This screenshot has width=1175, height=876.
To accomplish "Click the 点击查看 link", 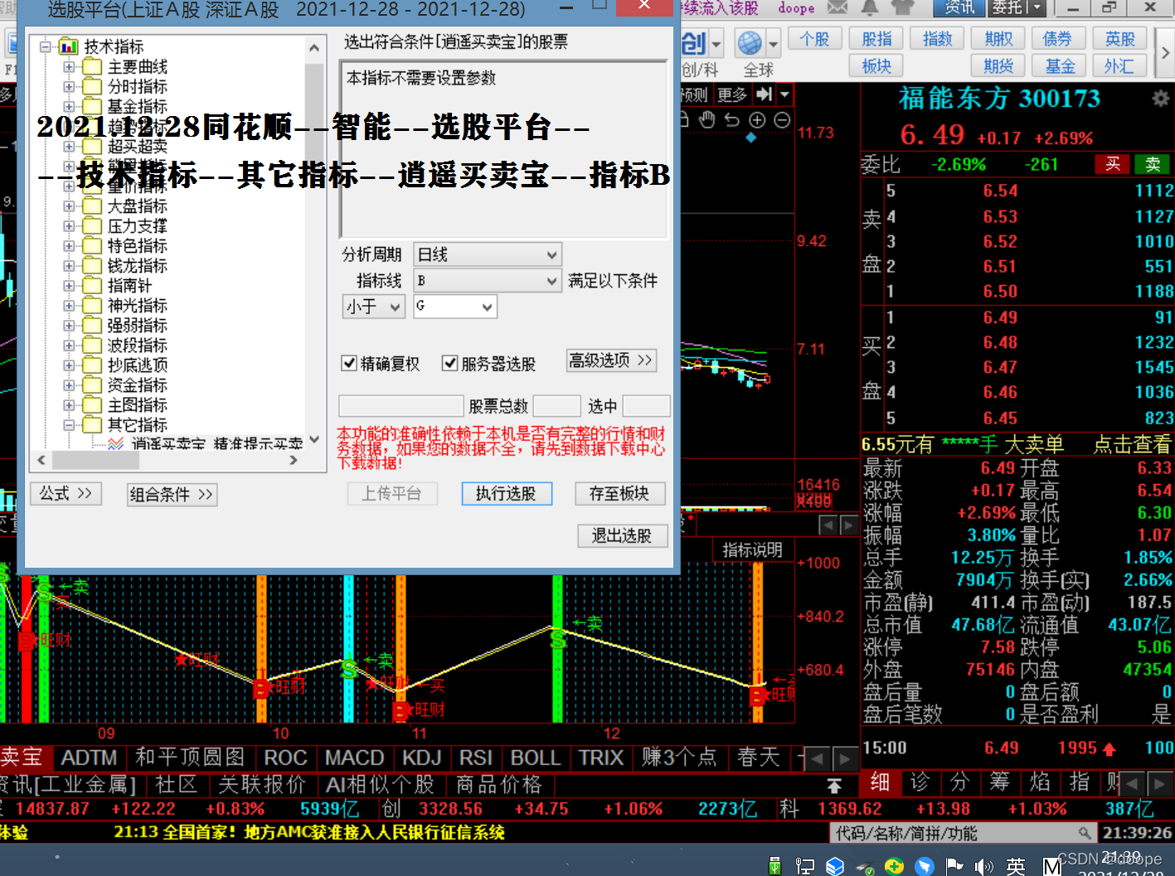I will click(x=1132, y=444).
